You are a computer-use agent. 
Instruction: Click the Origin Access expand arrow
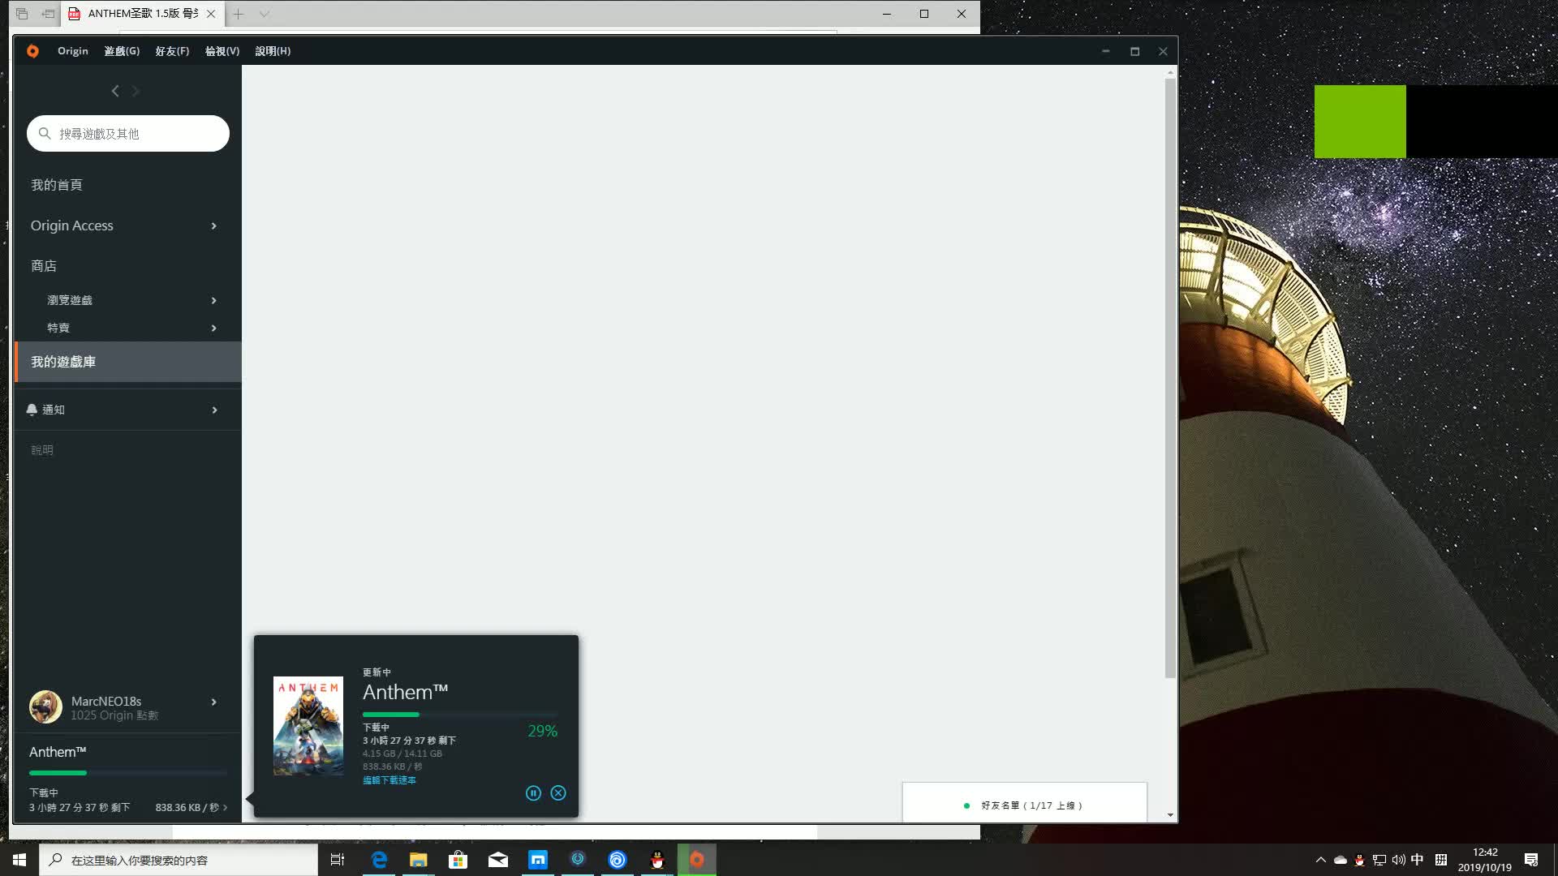coord(213,225)
